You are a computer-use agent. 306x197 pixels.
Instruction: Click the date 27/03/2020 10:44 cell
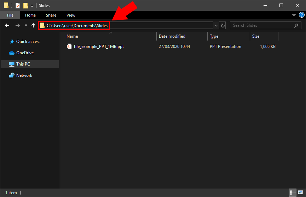pyautogui.click(x=174, y=47)
